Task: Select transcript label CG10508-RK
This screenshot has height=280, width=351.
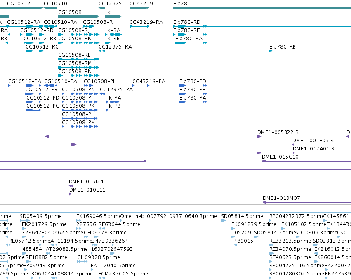Action: tap(75, 39)
